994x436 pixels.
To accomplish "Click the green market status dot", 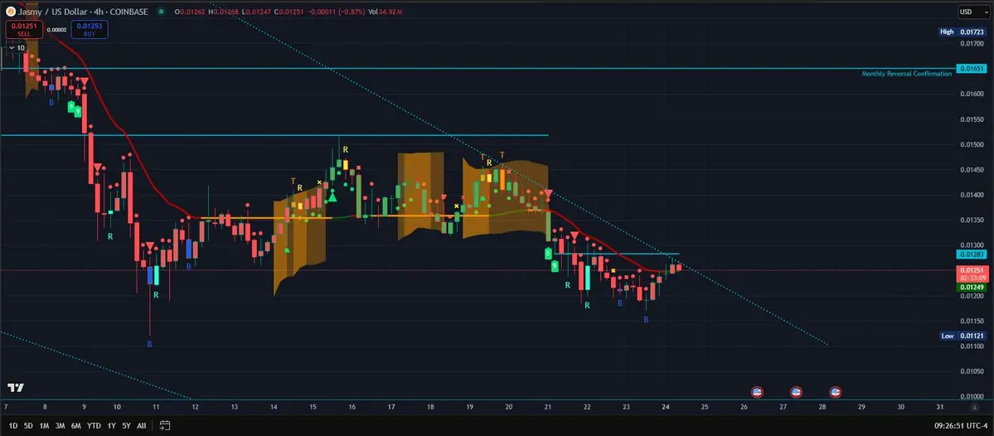I will [162, 12].
